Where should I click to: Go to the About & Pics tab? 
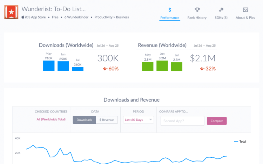coord(245,18)
